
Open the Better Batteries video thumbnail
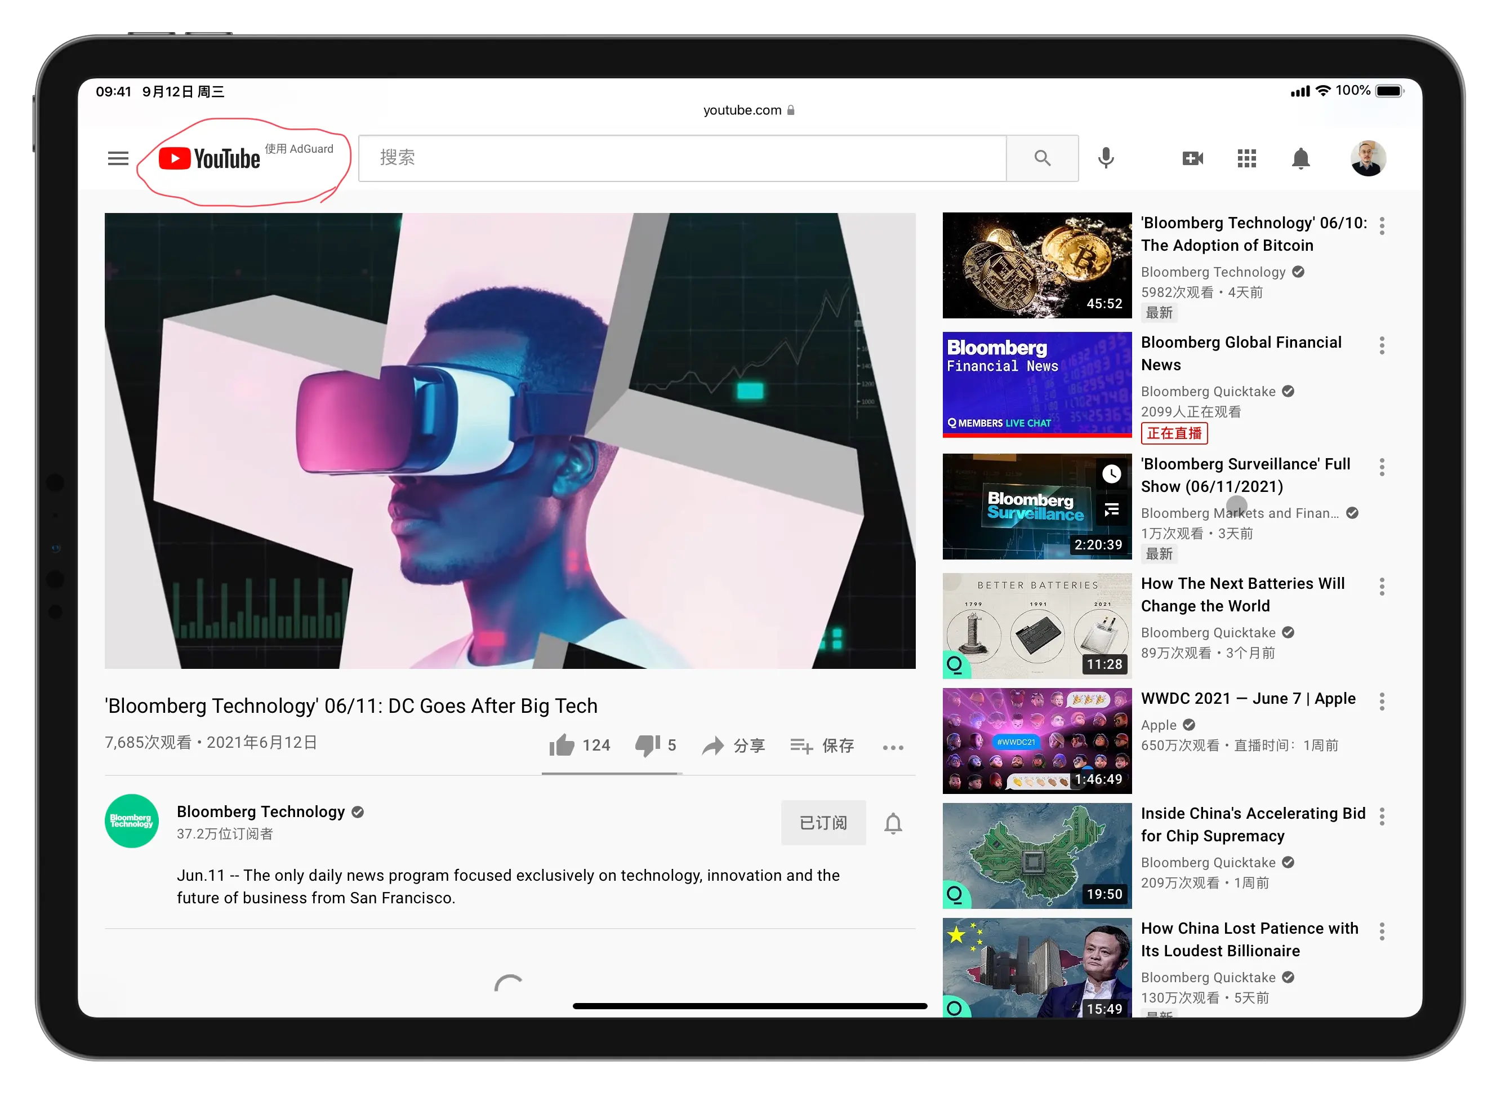tap(1037, 625)
